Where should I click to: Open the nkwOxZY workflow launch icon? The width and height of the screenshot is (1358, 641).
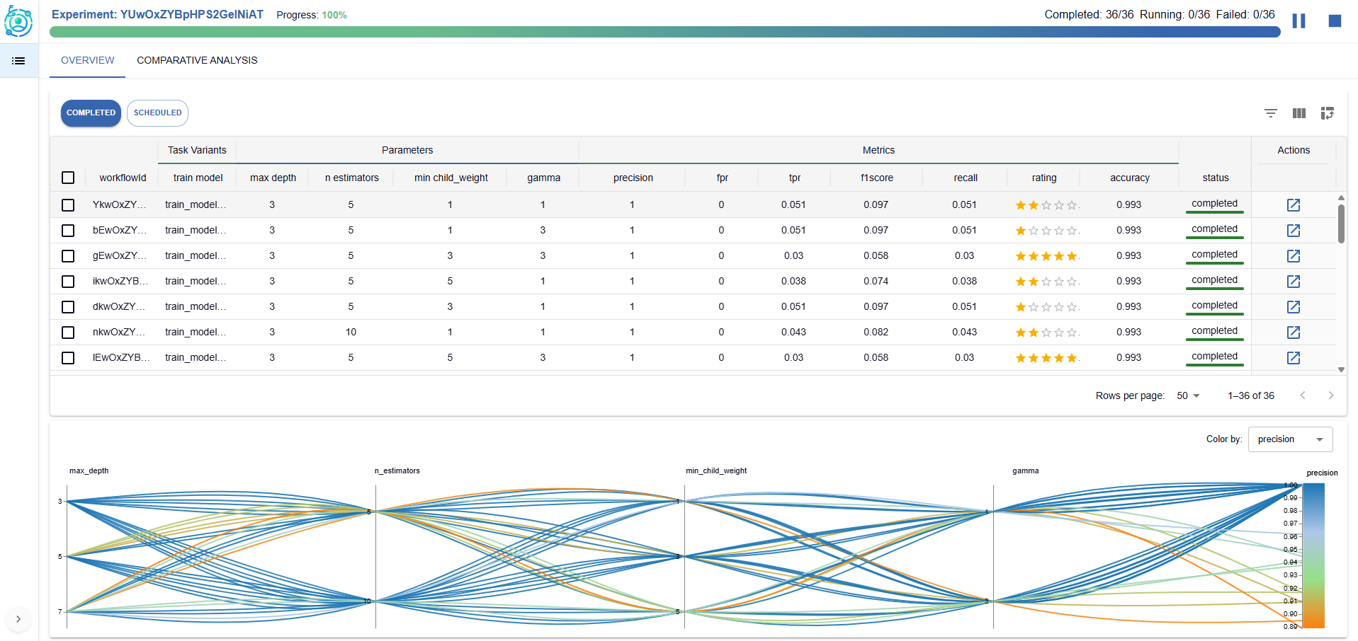coord(1293,333)
